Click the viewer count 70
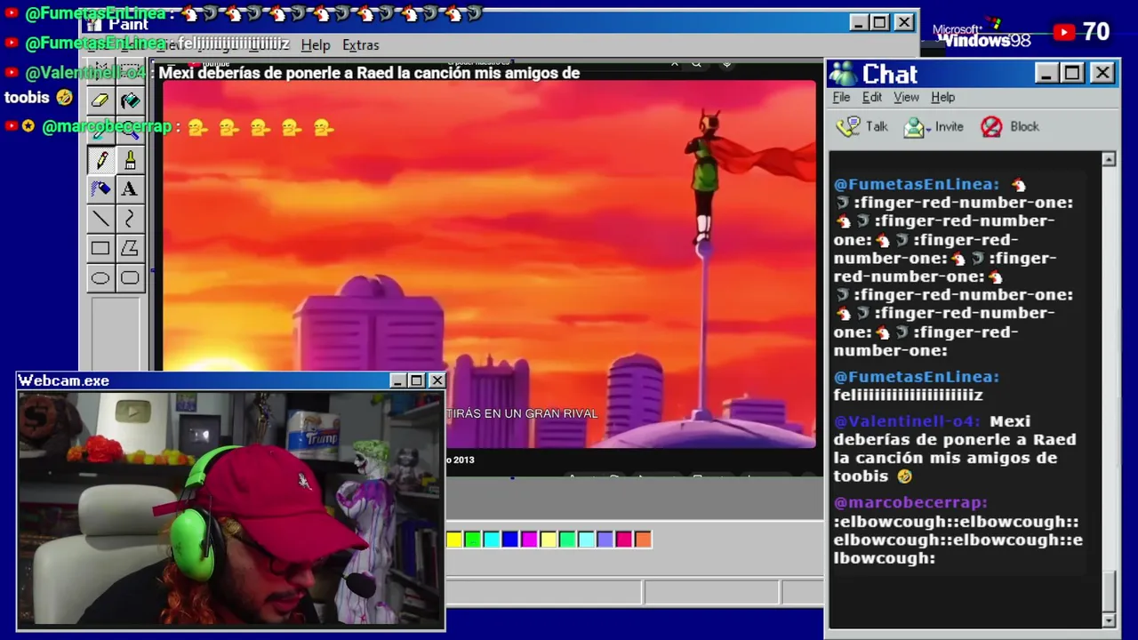Screen dimensions: 1138x640 1096,32
